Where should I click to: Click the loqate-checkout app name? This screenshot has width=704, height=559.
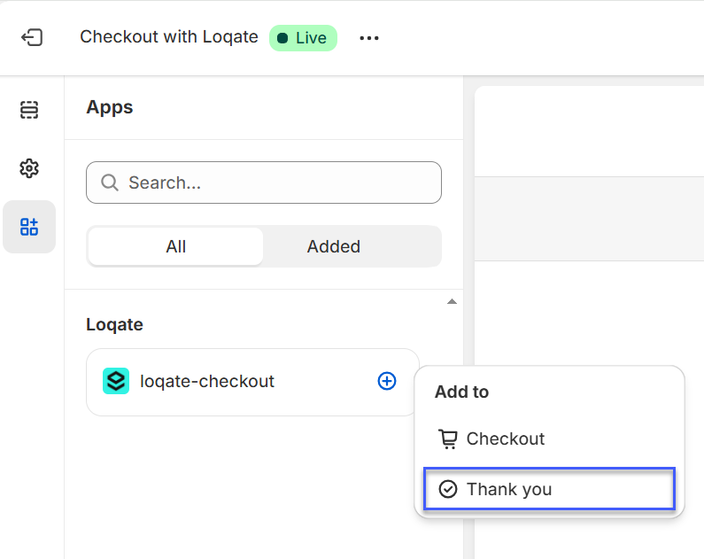point(207,382)
